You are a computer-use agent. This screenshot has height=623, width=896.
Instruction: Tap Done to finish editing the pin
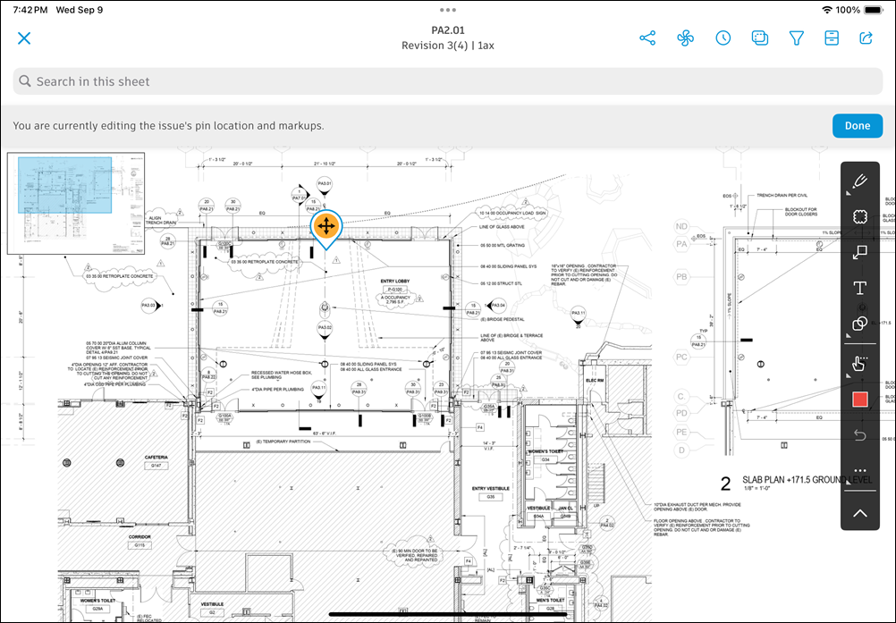(858, 126)
